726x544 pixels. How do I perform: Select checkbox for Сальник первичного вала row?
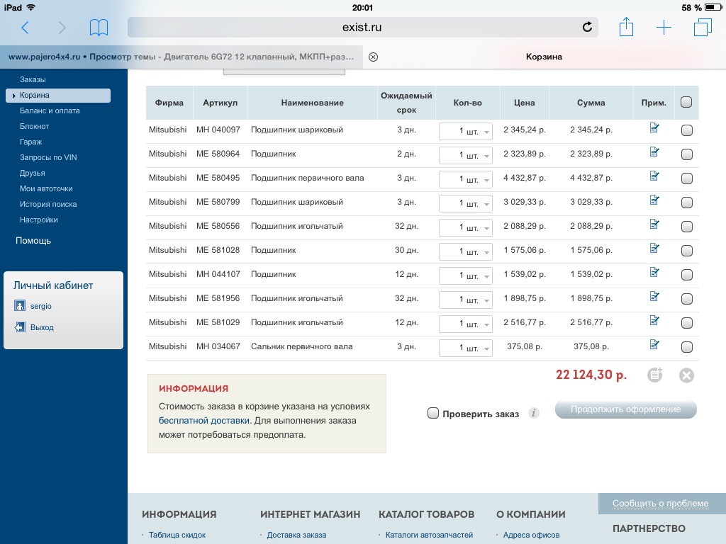(686, 347)
